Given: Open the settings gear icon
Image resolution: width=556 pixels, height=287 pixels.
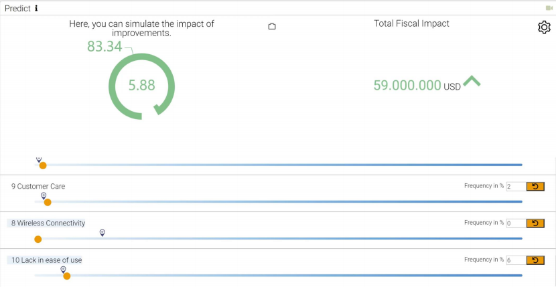Looking at the screenshot, I should point(544,27).
